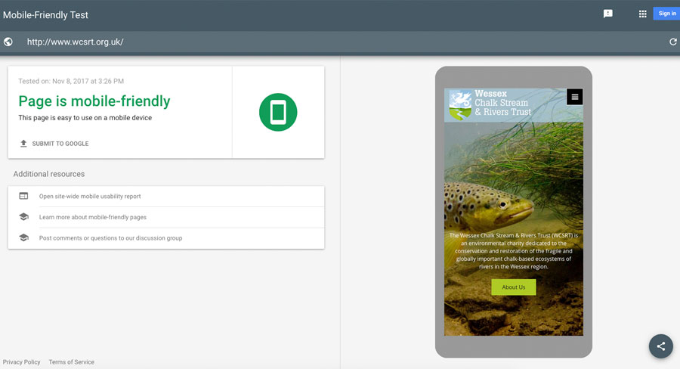Click the About Us button in preview
Viewport: 680px width, 369px height.
pos(514,287)
